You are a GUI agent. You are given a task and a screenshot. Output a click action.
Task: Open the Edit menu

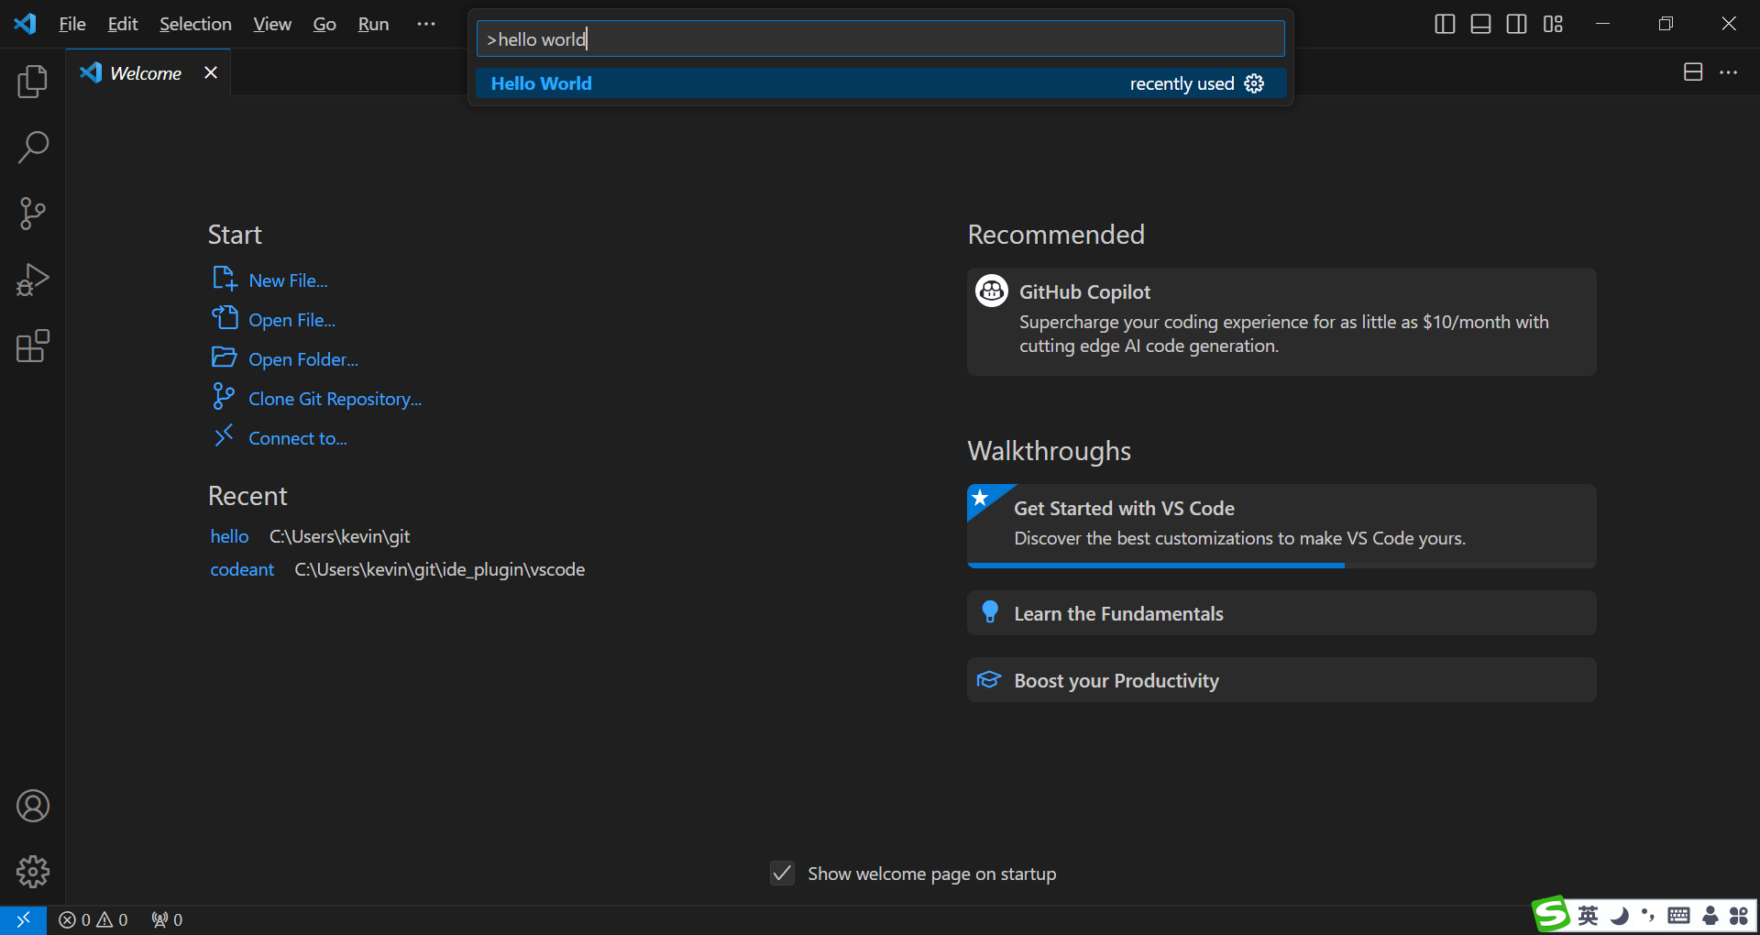coord(123,24)
